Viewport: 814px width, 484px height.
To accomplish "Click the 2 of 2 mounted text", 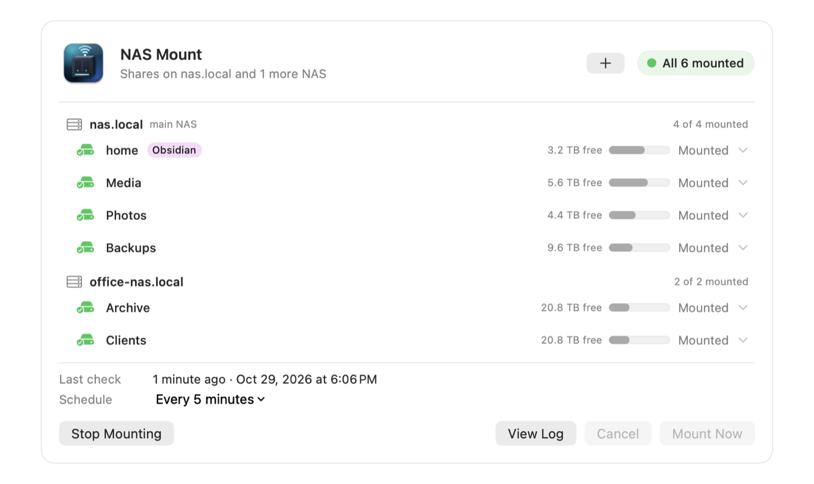I will [x=711, y=281].
